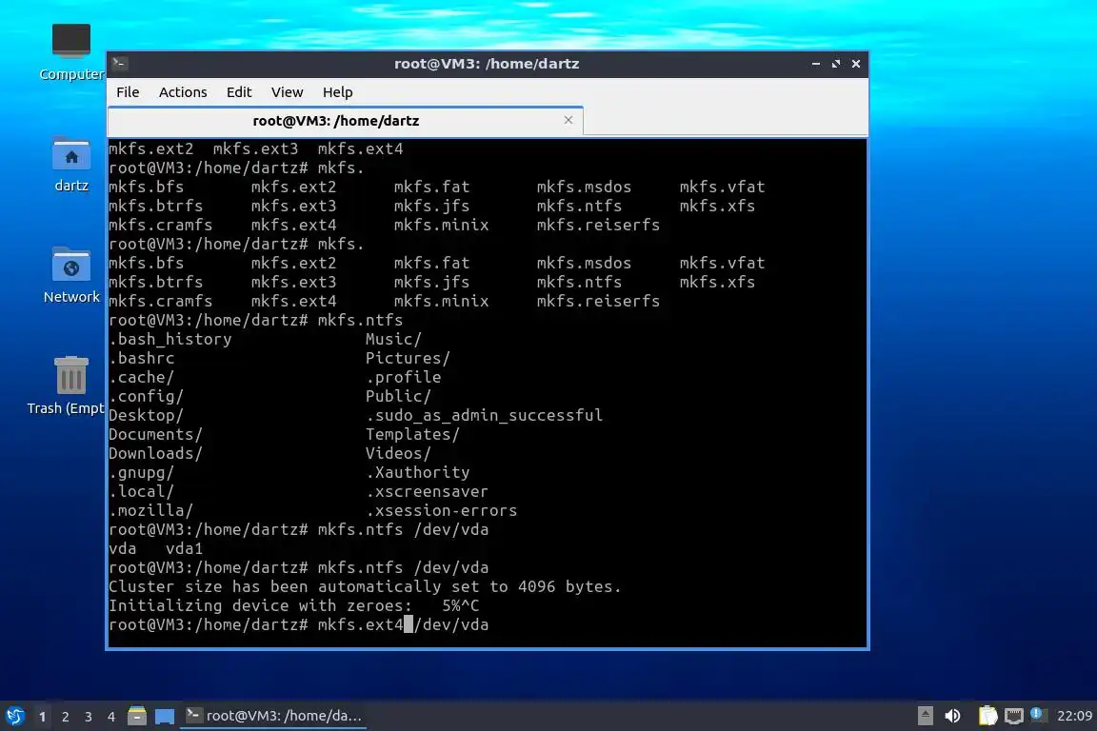
Task: Click the 'vda1' text in the terminal output
Action: point(184,548)
